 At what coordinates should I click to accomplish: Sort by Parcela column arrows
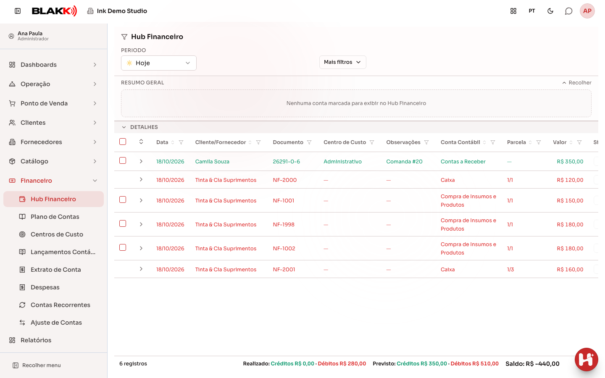(530, 142)
